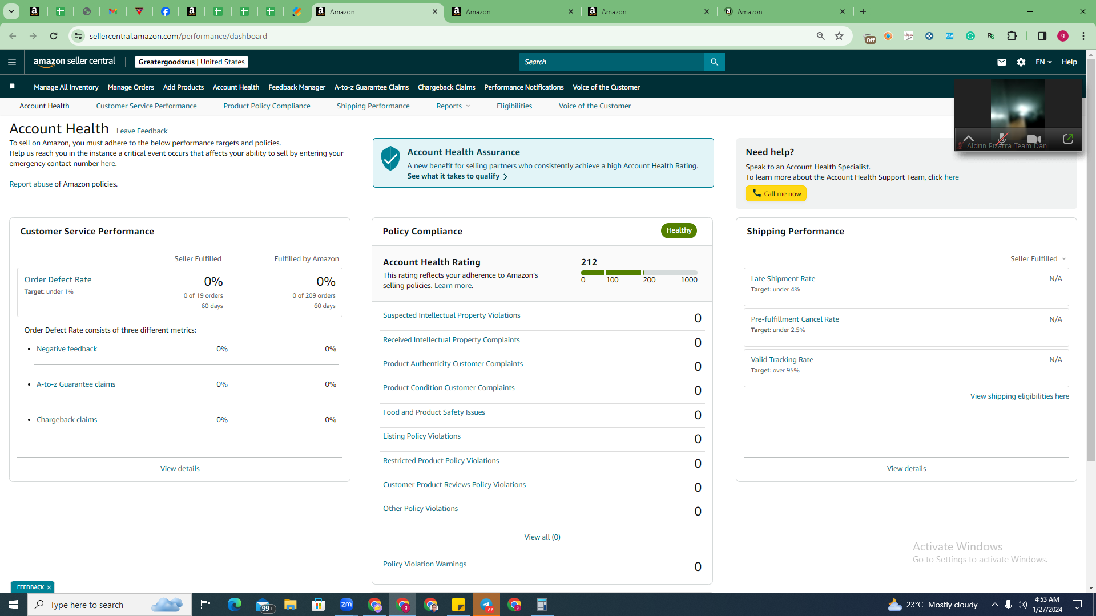Open the browser Extensions puzzle icon
The image size is (1096, 616).
tap(1012, 36)
